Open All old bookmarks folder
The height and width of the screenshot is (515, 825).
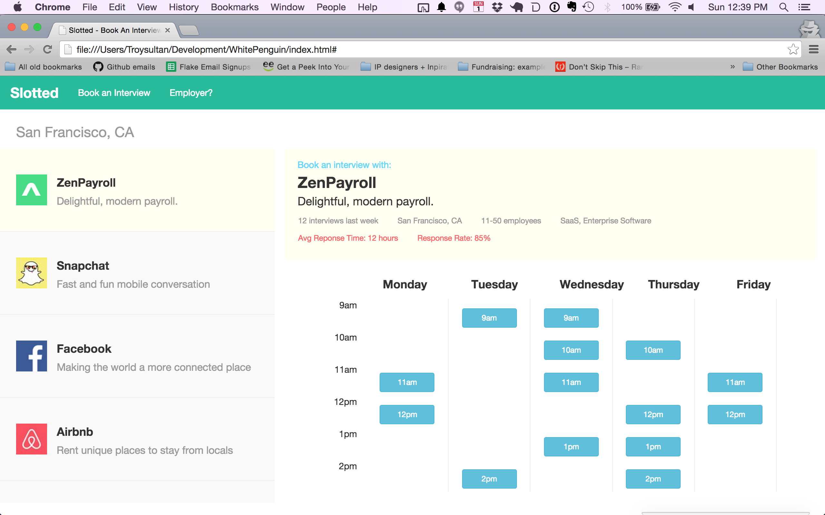(44, 67)
